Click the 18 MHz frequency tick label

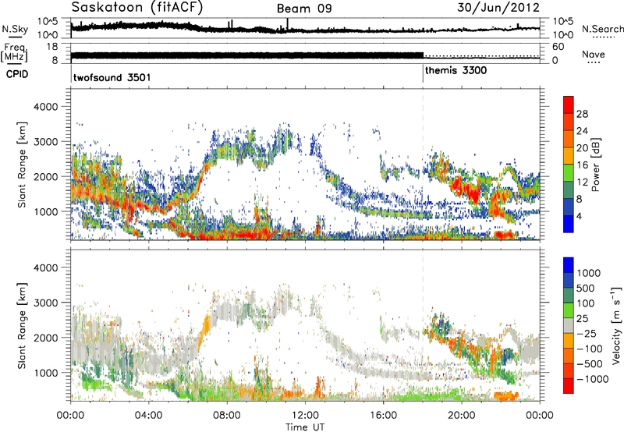click(52, 47)
